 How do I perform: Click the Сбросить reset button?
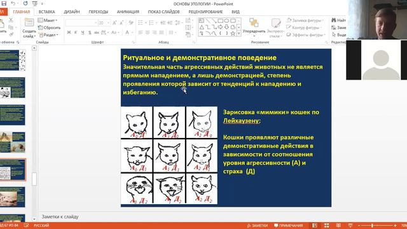[x=50, y=27]
